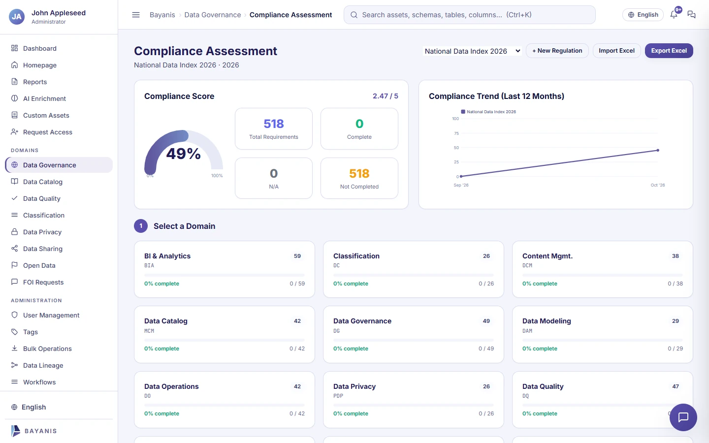Click the Tags label icon
The height and width of the screenshot is (443, 709).
[x=15, y=332]
